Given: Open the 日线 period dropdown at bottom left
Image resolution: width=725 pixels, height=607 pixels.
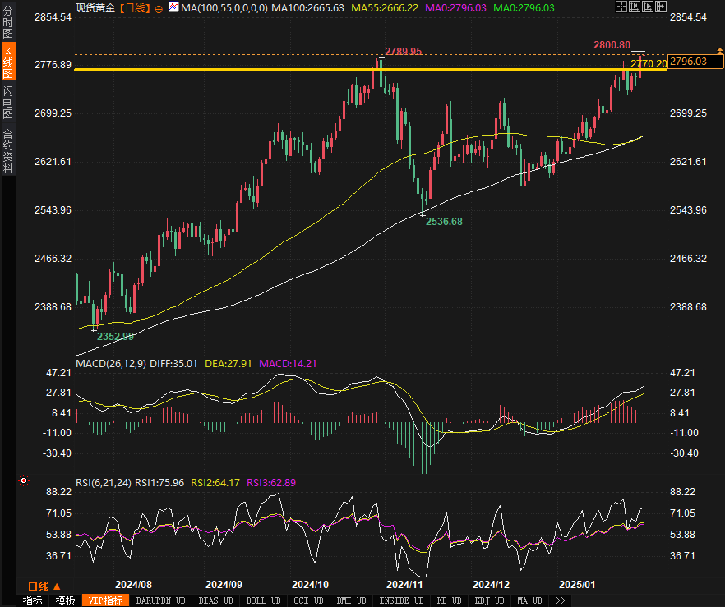Looking at the screenshot, I should tap(44, 586).
